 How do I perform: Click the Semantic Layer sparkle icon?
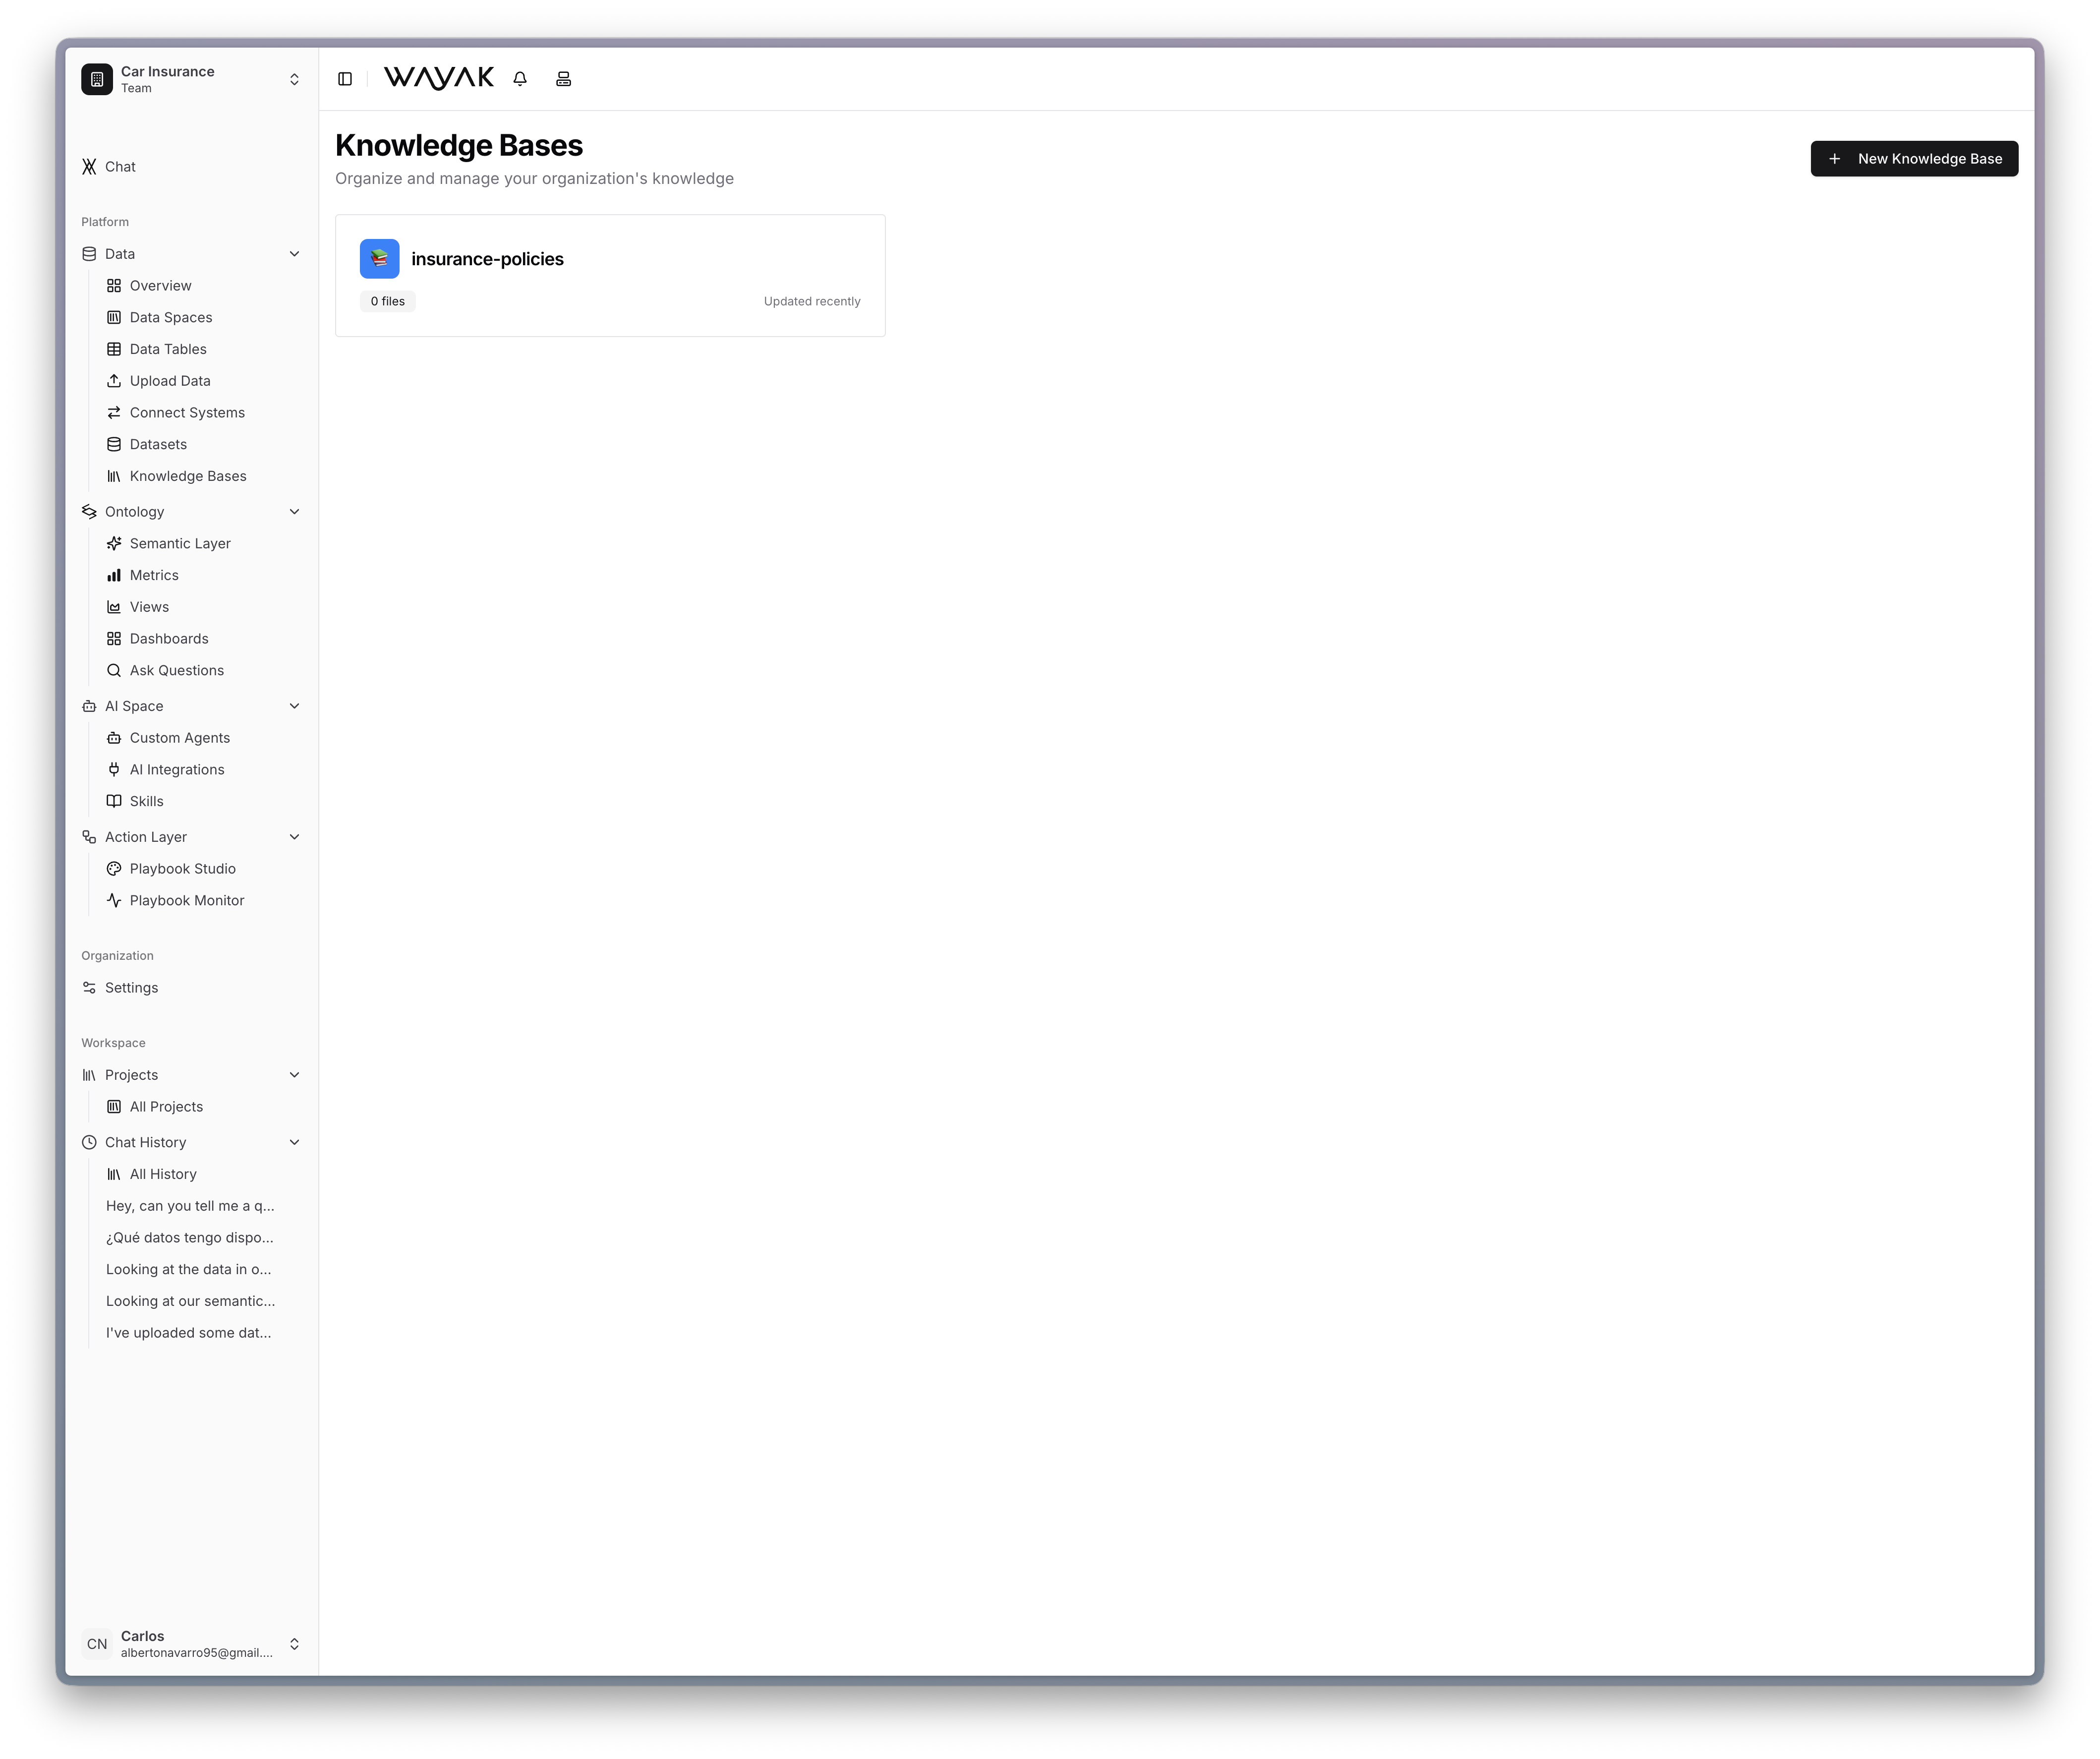(x=114, y=544)
